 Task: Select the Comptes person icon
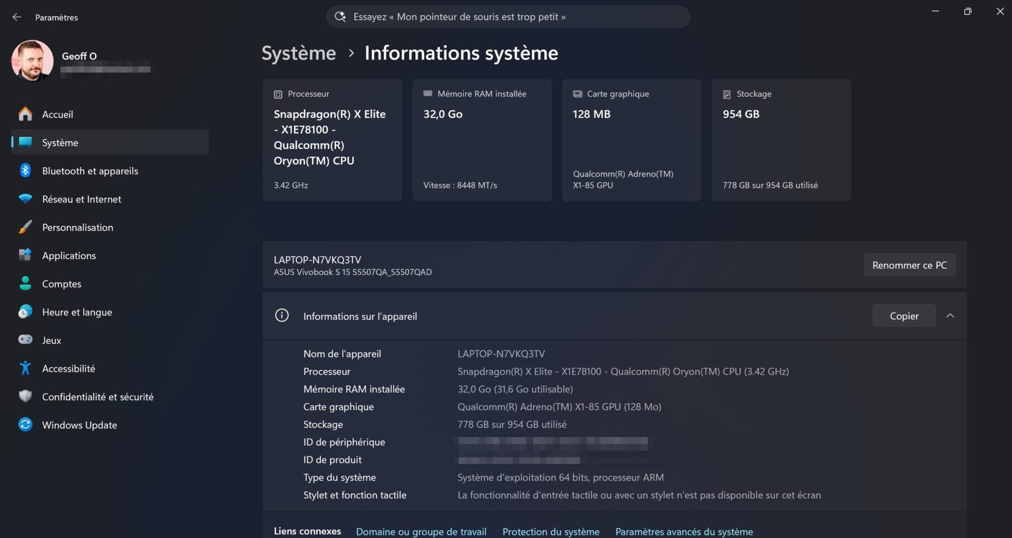click(x=25, y=283)
